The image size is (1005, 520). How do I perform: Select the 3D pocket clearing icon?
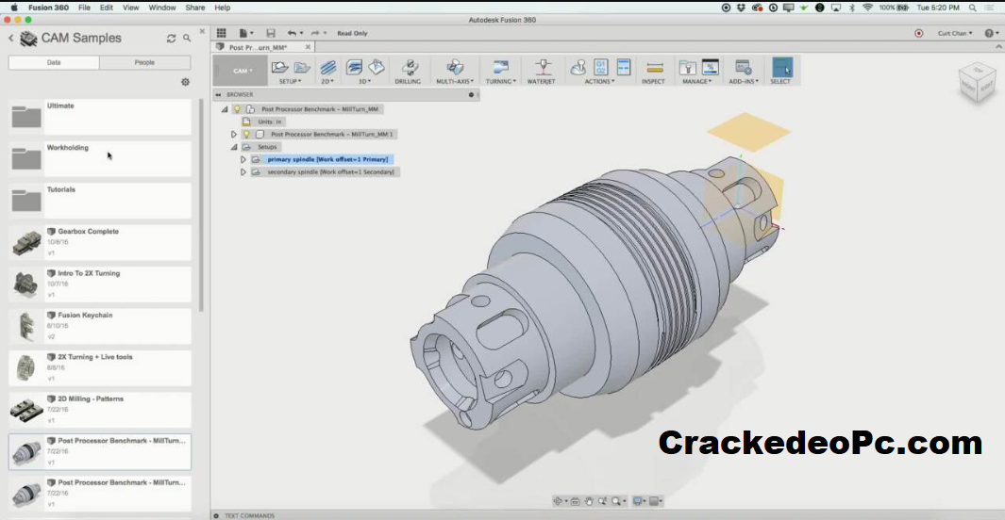pos(377,67)
